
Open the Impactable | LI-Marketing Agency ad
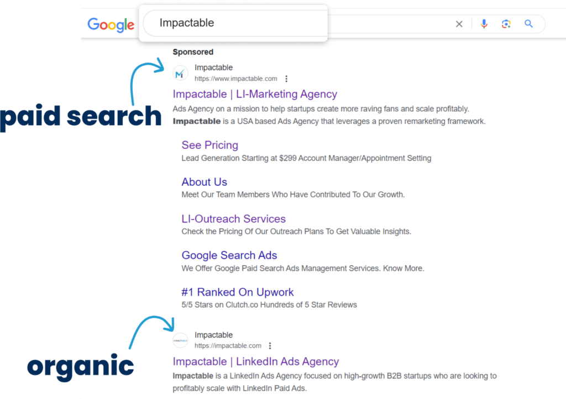coord(255,94)
